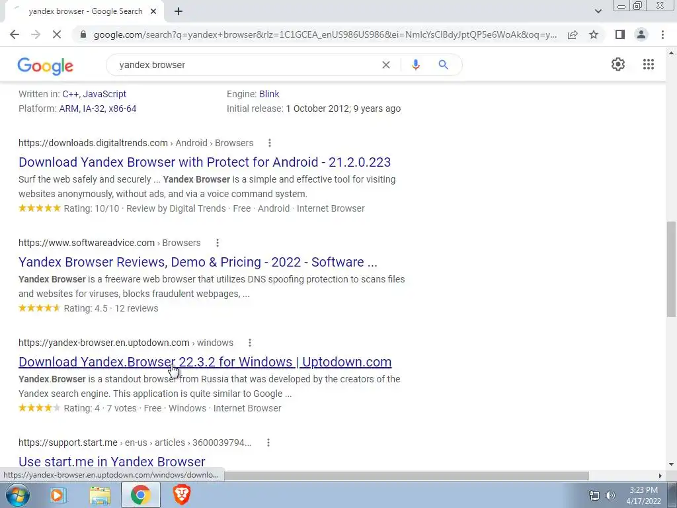The height and width of the screenshot is (508, 677).
Task: Open Use start.me in Yandex Browser result
Action: tap(112, 461)
